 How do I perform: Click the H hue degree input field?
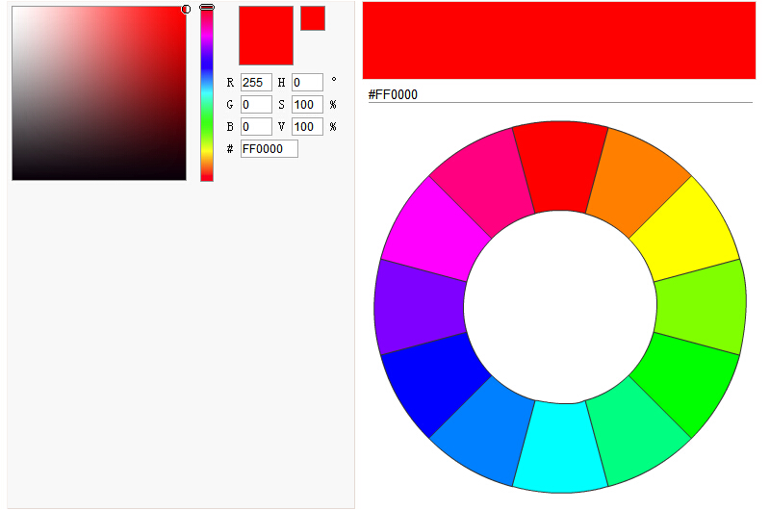coord(307,82)
